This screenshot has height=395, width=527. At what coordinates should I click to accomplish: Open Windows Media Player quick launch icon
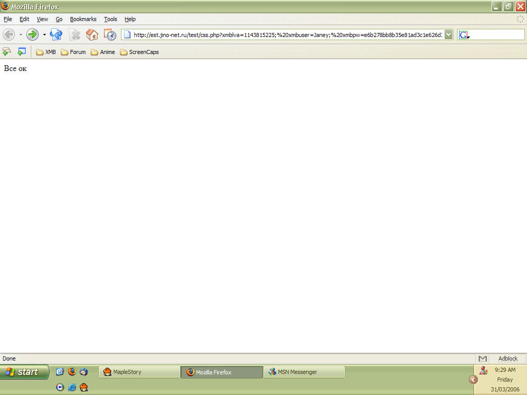pyautogui.click(x=60, y=387)
